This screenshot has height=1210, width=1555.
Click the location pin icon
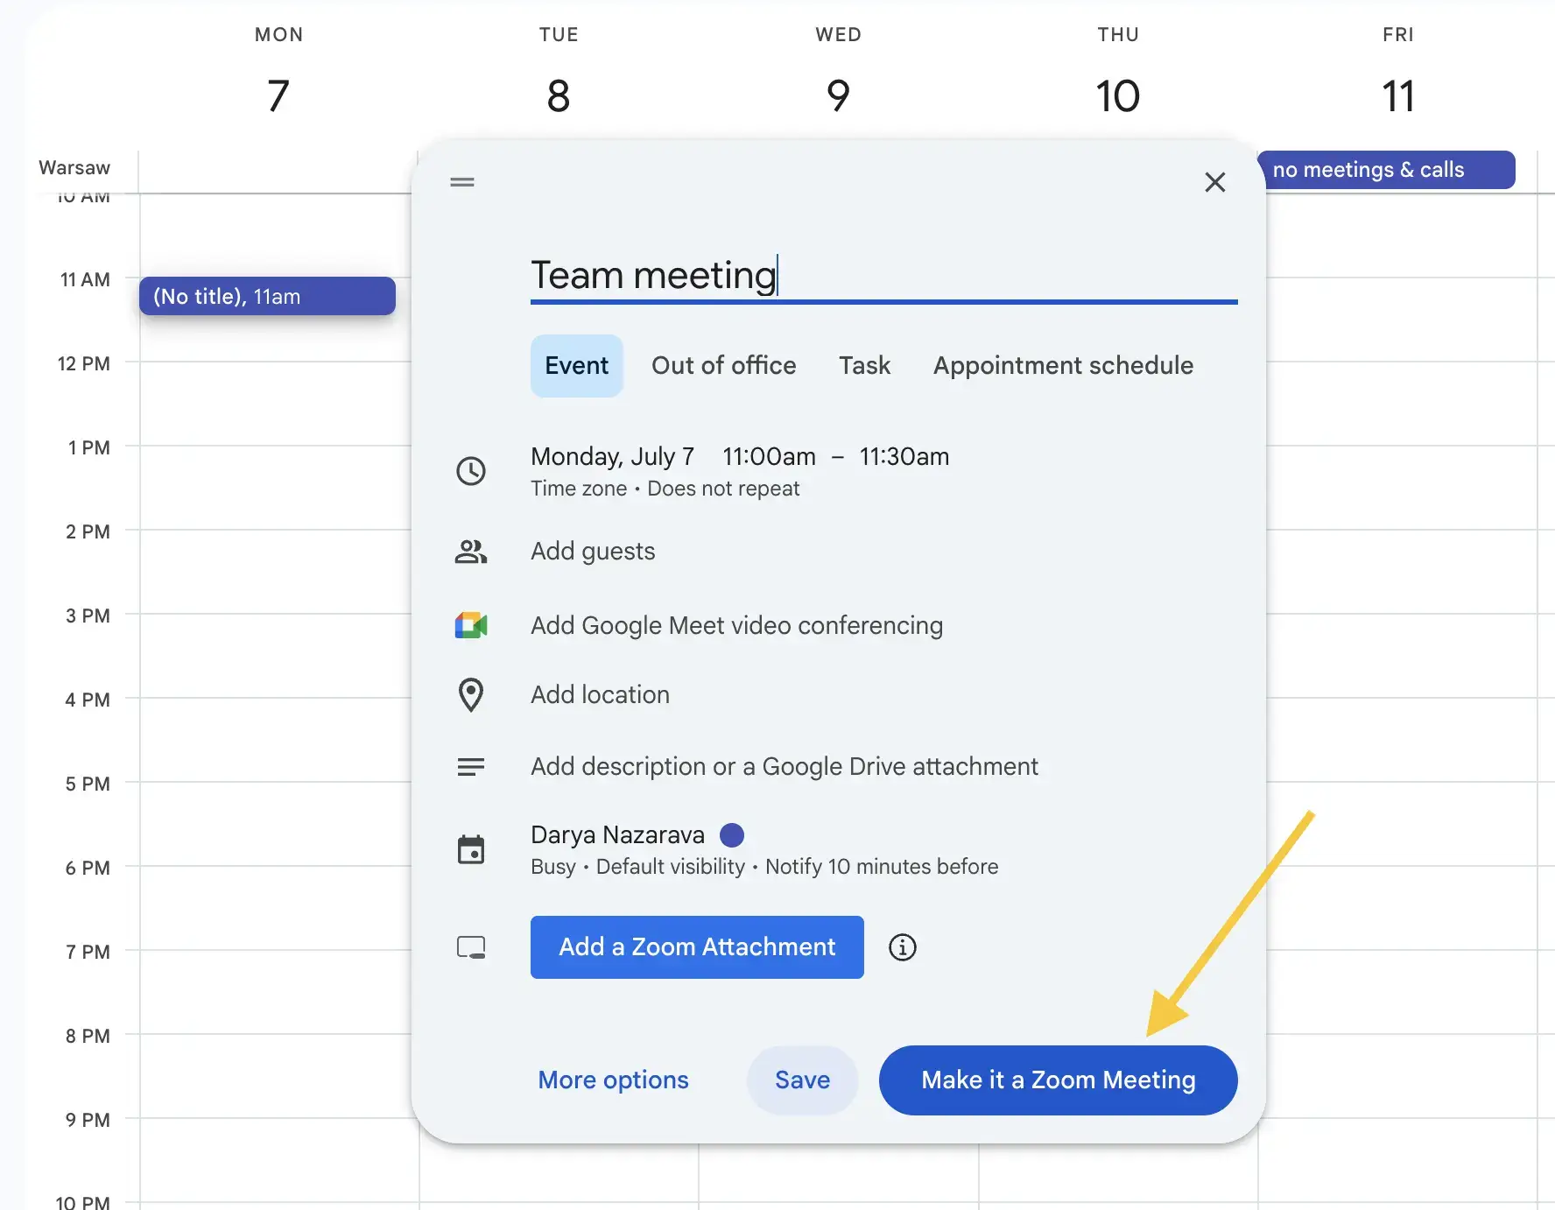pos(471,694)
